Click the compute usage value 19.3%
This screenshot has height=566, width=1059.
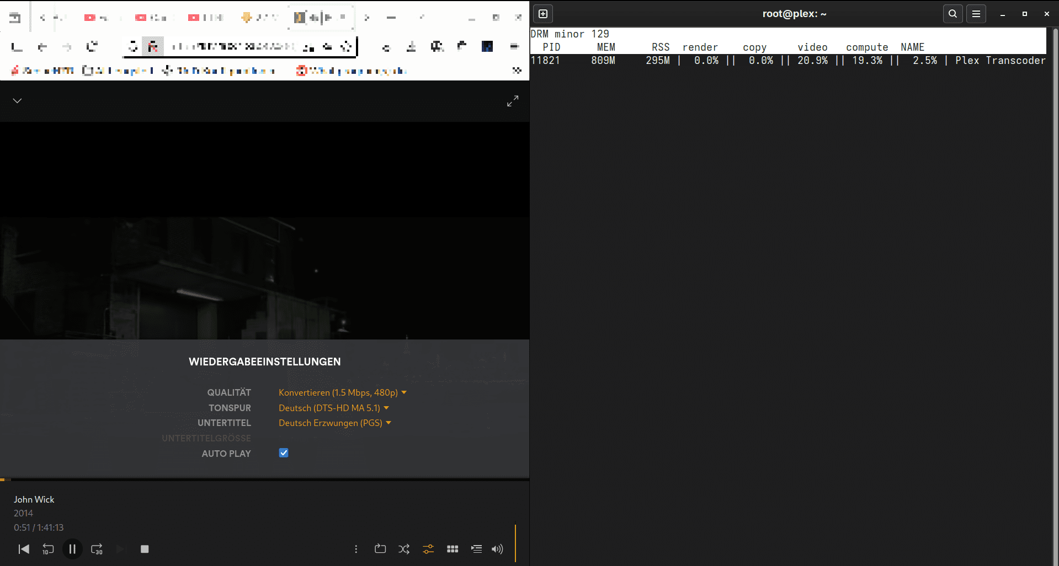point(867,61)
